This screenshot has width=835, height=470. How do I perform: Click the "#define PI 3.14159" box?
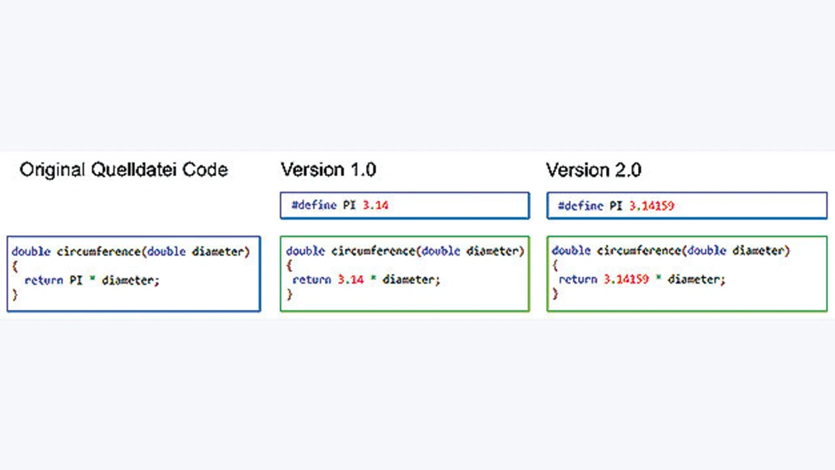(687, 205)
